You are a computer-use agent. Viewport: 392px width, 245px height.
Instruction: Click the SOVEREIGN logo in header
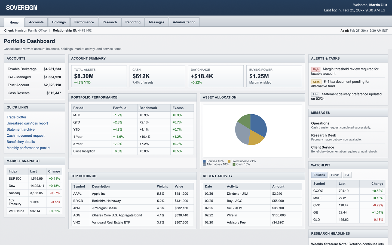point(22,8)
